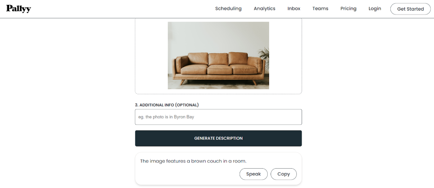This screenshot has height=188, width=434.
Task: Click the Get Started button
Action: click(410, 9)
